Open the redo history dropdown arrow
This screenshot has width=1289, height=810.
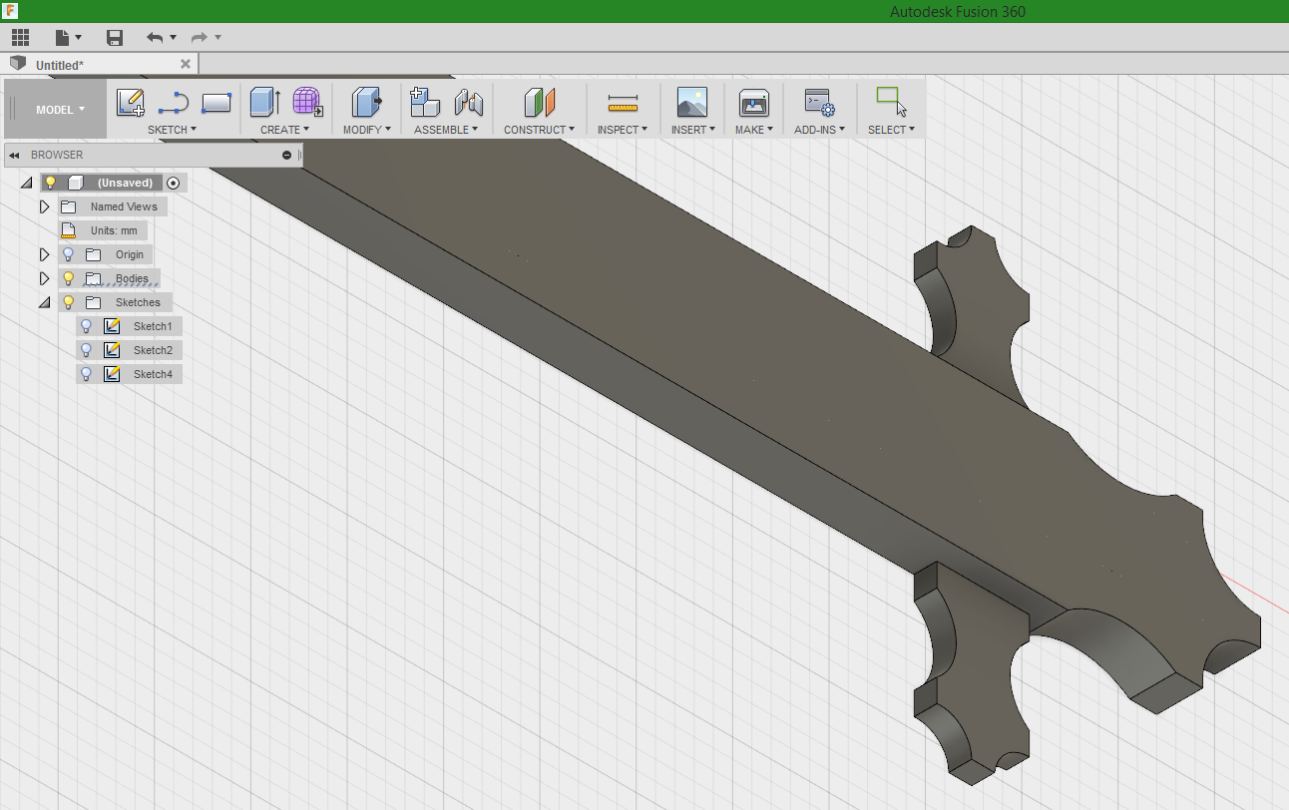coord(218,38)
